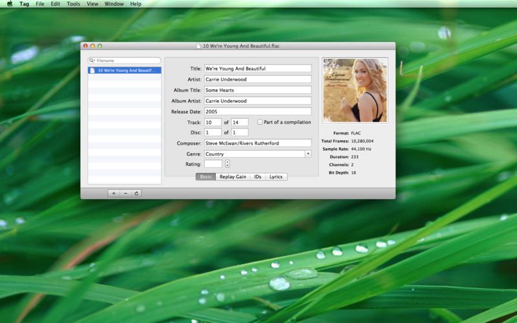Switch to the Lyrics tab
Viewport: 517px width, 323px height.
point(276,176)
